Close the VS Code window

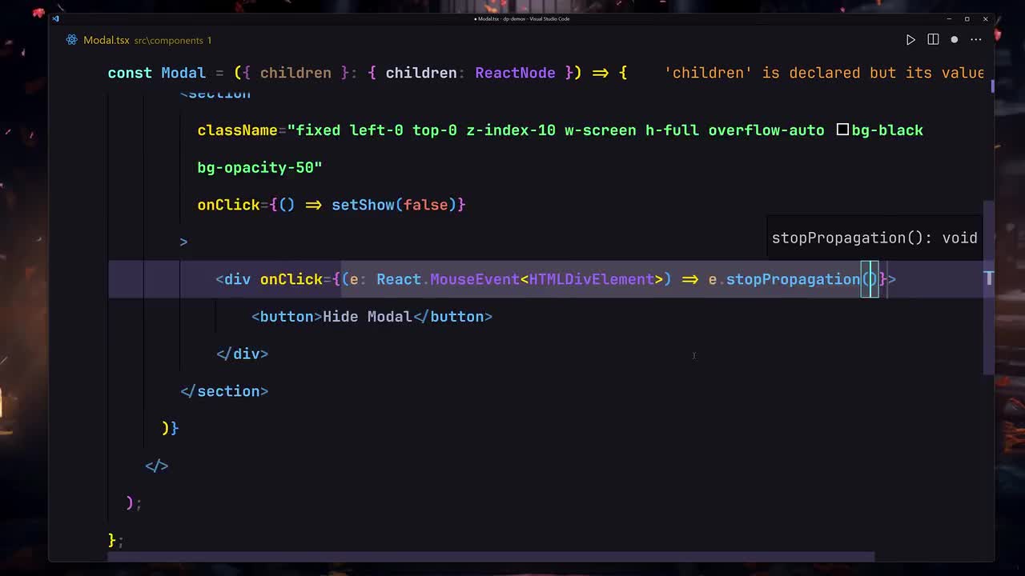pyautogui.click(x=985, y=18)
